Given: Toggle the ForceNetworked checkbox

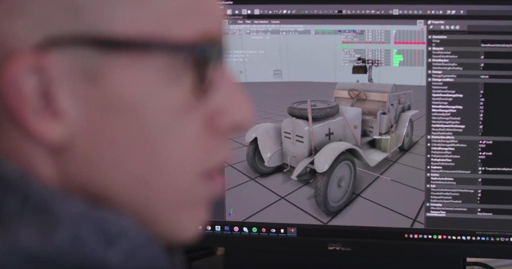Looking at the screenshot, I should pos(482,52).
